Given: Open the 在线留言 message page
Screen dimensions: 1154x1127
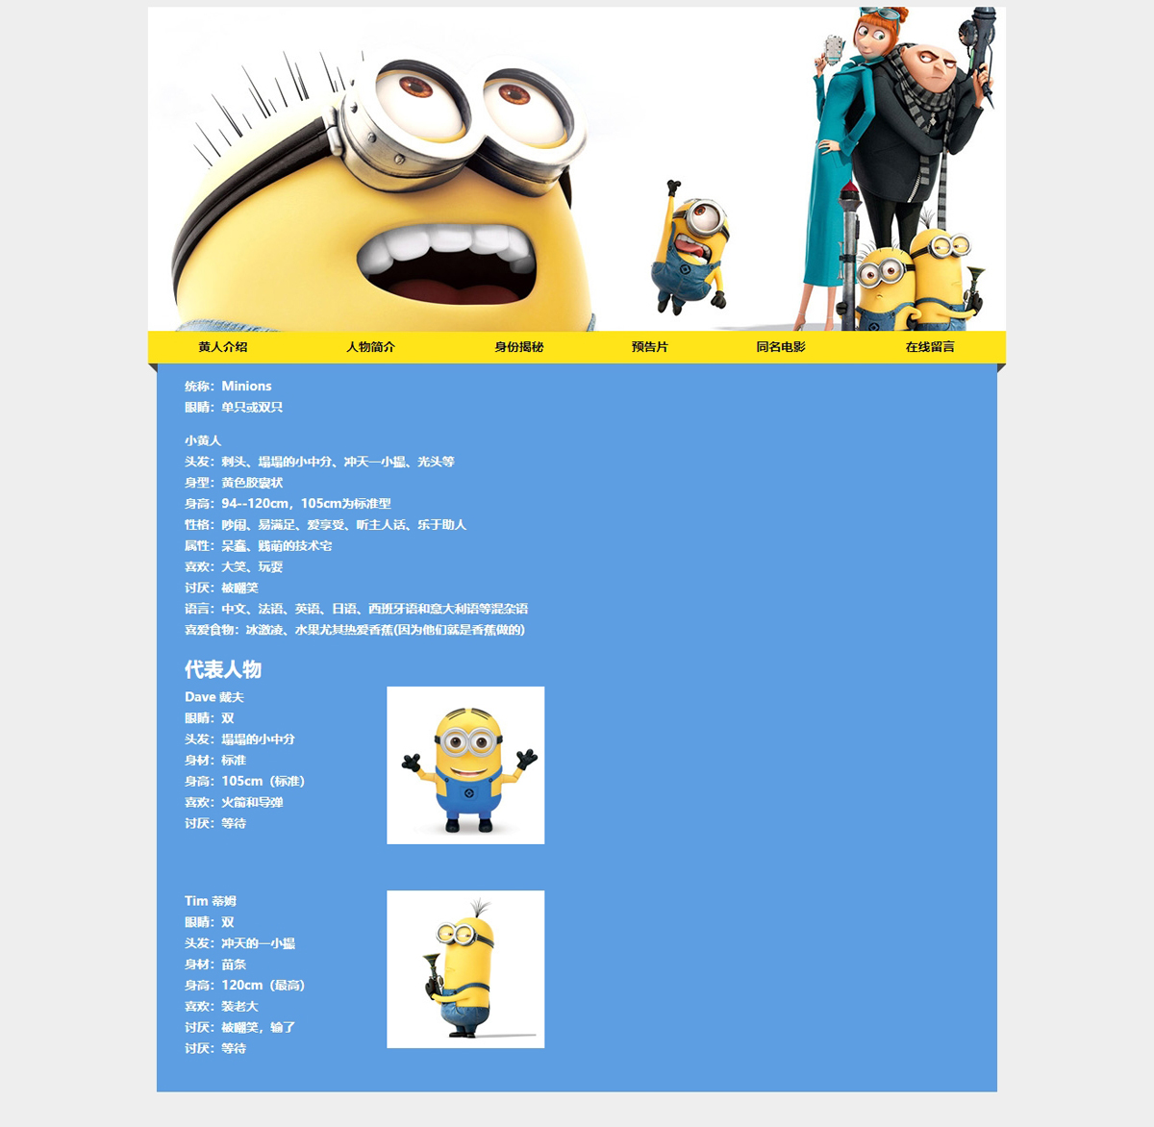Looking at the screenshot, I should click(x=930, y=347).
